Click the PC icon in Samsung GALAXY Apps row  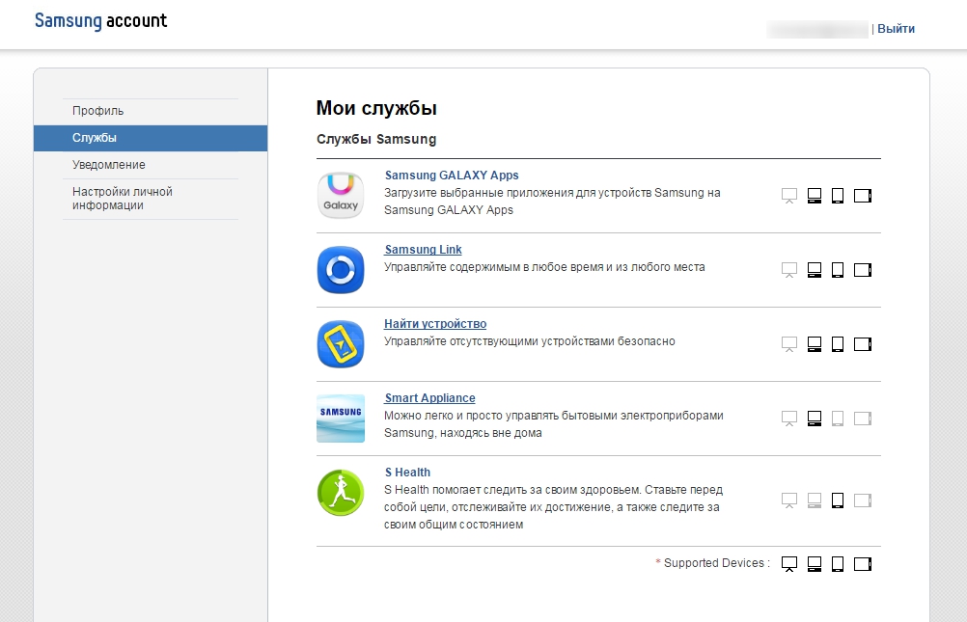point(815,196)
